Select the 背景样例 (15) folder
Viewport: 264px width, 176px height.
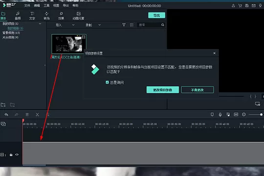tap(11, 33)
